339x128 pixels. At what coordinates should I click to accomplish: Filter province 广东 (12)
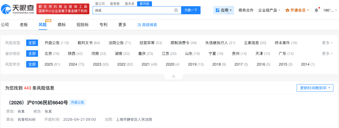(x=286, y=54)
